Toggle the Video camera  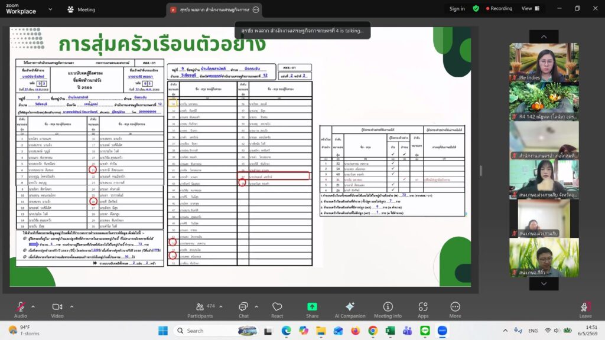click(x=57, y=310)
